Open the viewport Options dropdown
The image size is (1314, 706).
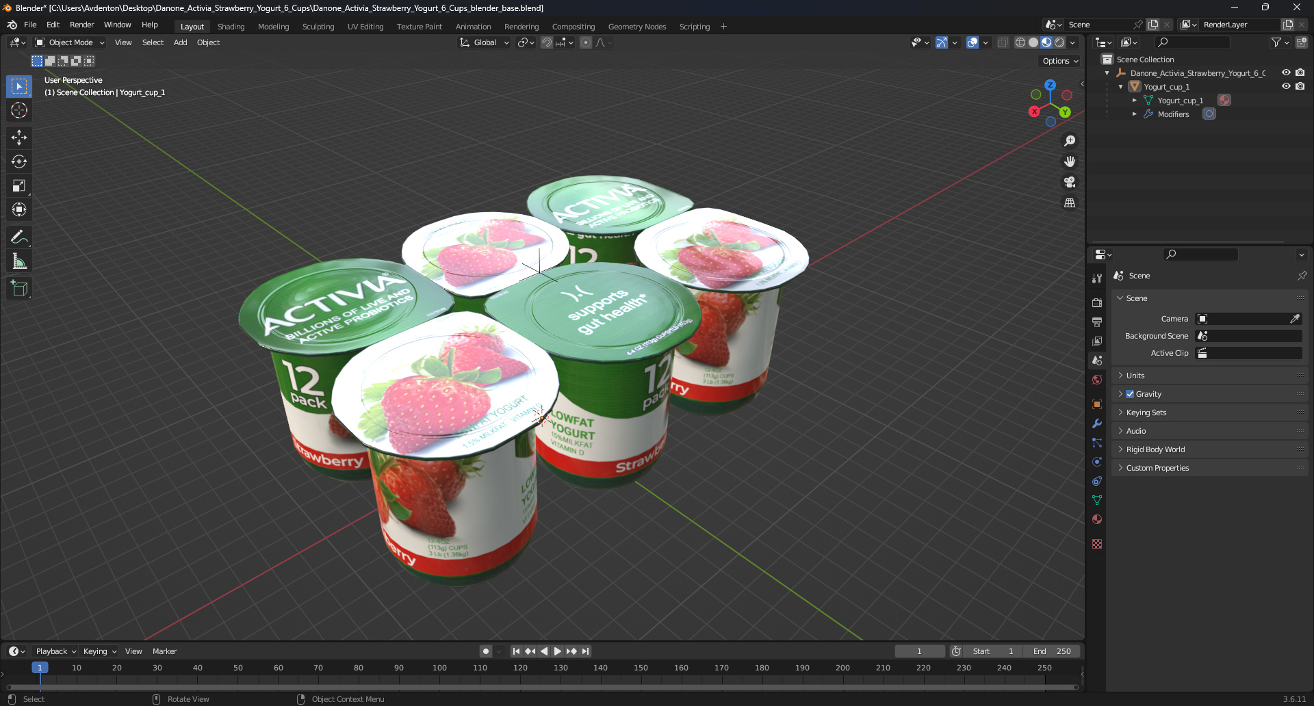(1060, 61)
